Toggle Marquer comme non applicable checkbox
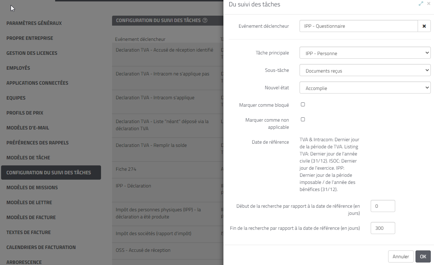 (303, 120)
